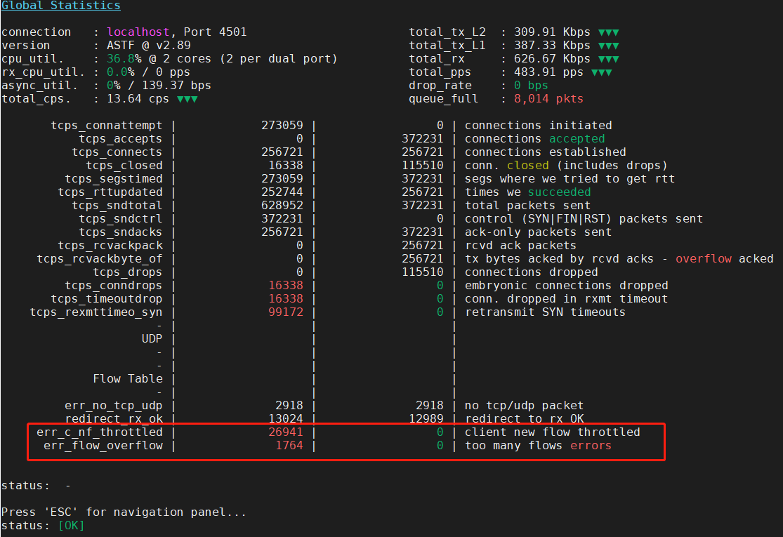Click the total_rx trend indicator arrows
783x537 pixels.
click(x=608, y=58)
